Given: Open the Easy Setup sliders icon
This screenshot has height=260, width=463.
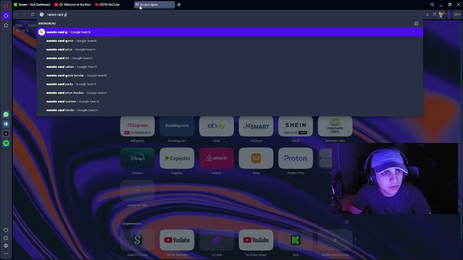Looking at the screenshot, I should point(435,14).
